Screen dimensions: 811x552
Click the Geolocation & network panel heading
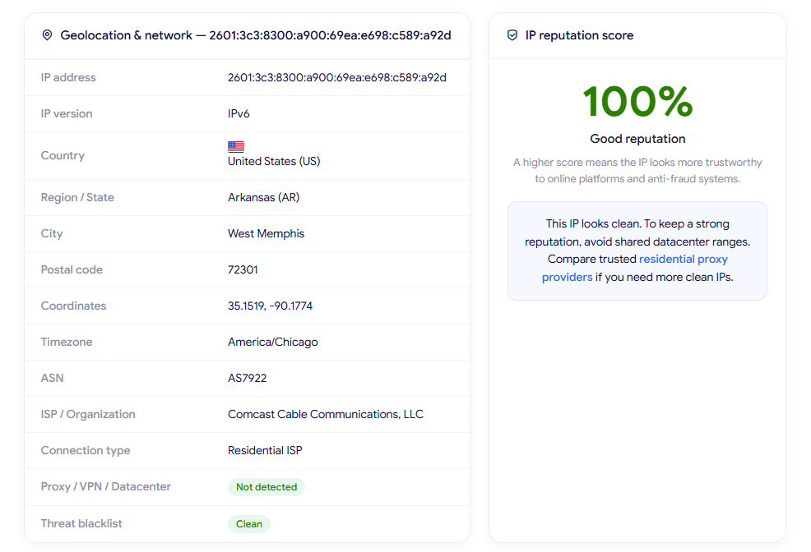(x=256, y=35)
